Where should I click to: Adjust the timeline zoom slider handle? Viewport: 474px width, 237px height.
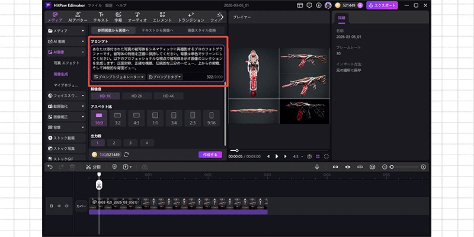pyautogui.click(x=391, y=167)
